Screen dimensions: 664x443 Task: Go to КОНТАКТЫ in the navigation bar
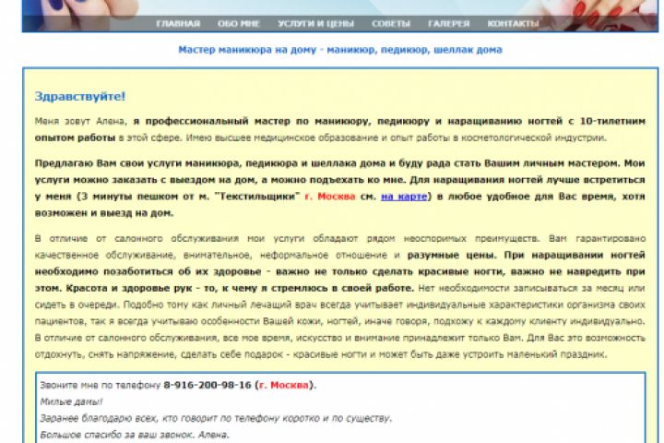[x=513, y=24]
